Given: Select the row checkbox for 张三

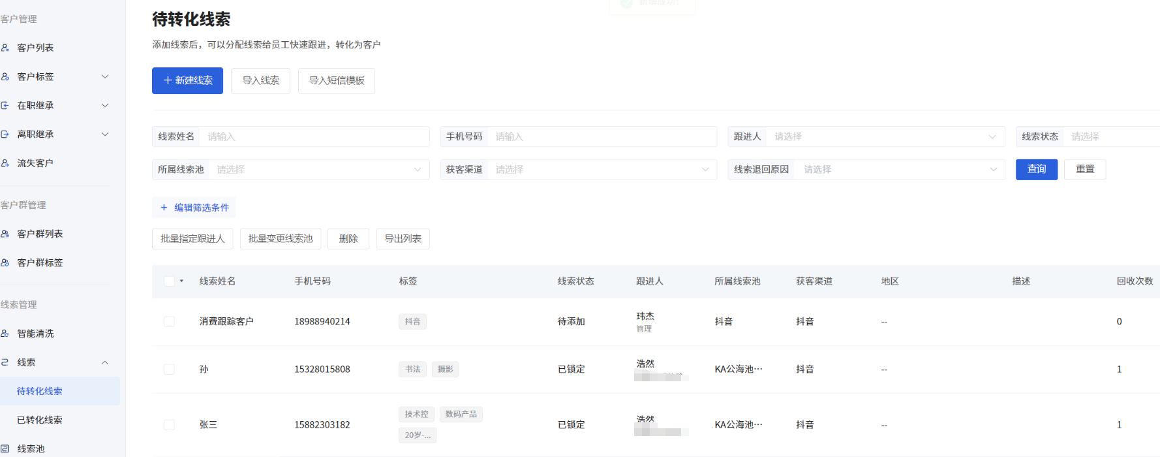Looking at the screenshot, I should (169, 425).
